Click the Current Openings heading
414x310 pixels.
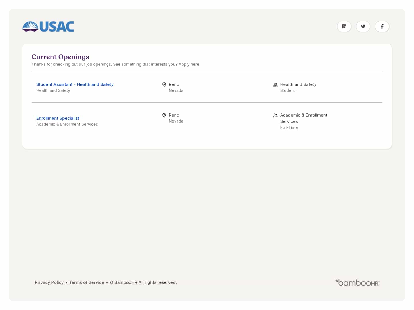[60, 57]
